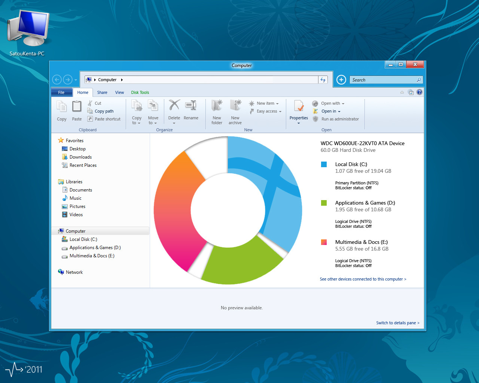Select Favorites in the navigation pane
479x383 pixels.
point(74,141)
